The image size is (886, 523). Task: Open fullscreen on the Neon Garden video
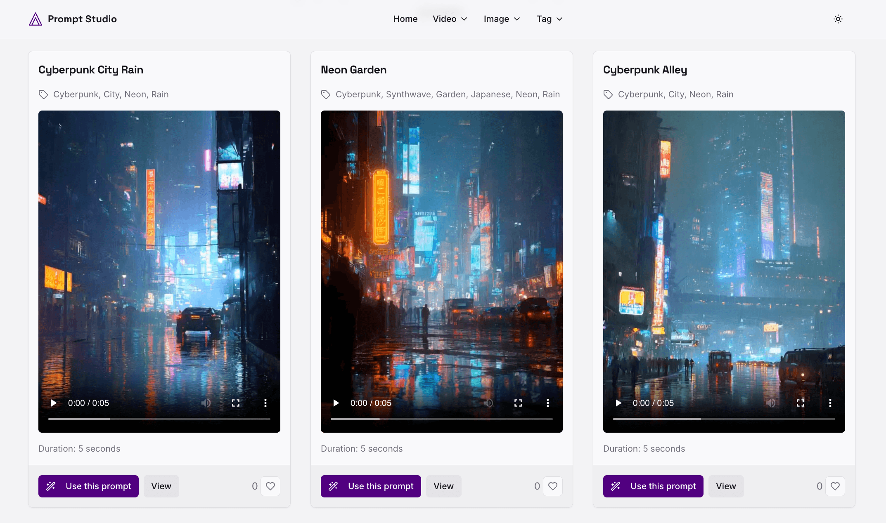tap(518, 403)
